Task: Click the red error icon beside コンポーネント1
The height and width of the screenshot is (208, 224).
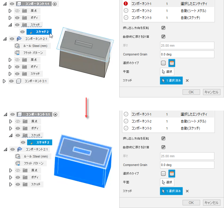Action: 126,4
